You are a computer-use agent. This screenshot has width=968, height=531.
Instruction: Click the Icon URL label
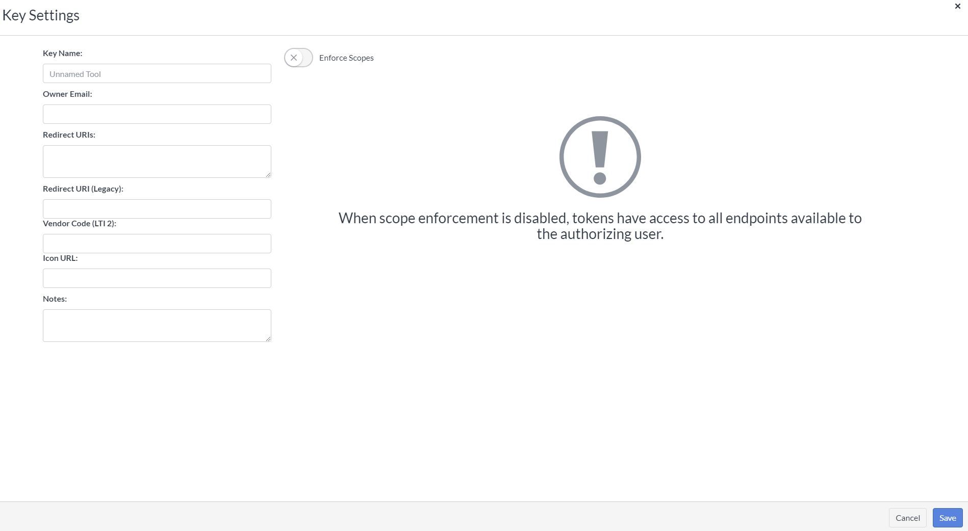pyautogui.click(x=60, y=258)
